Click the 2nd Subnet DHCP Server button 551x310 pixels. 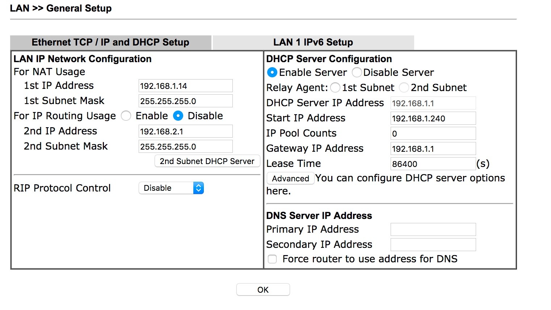[207, 162]
